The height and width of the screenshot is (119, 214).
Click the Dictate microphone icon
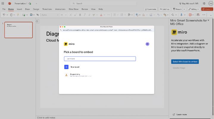pyautogui.click(x=181, y=15)
